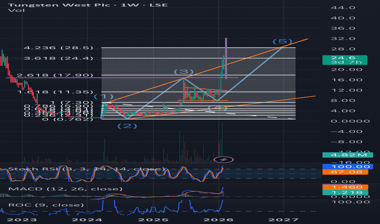Screen dimensions: 380x224
Task: Click the 1.618 (11.35) Fibonacci level label
Action: click(55, 92)
